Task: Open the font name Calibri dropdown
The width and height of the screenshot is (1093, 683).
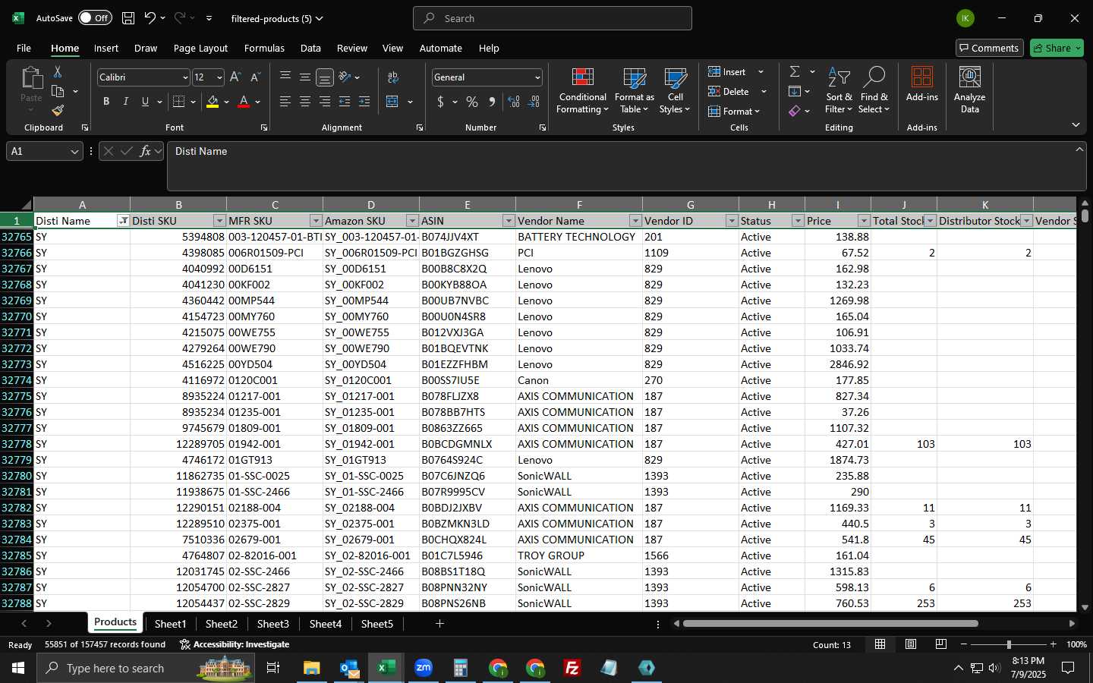Action: [184, 77]
